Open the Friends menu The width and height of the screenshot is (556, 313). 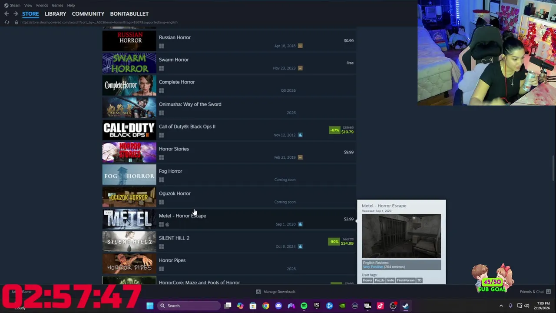[x=42, y=5]
